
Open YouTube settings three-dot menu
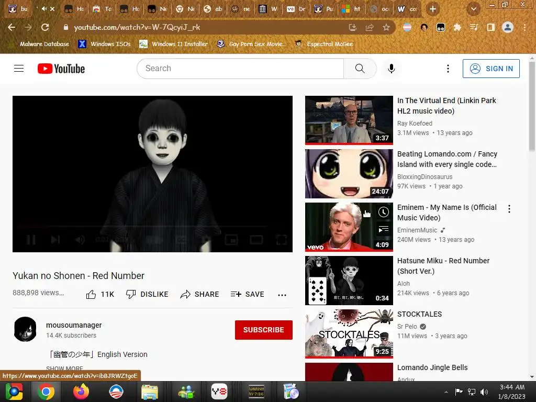point(448,69)
